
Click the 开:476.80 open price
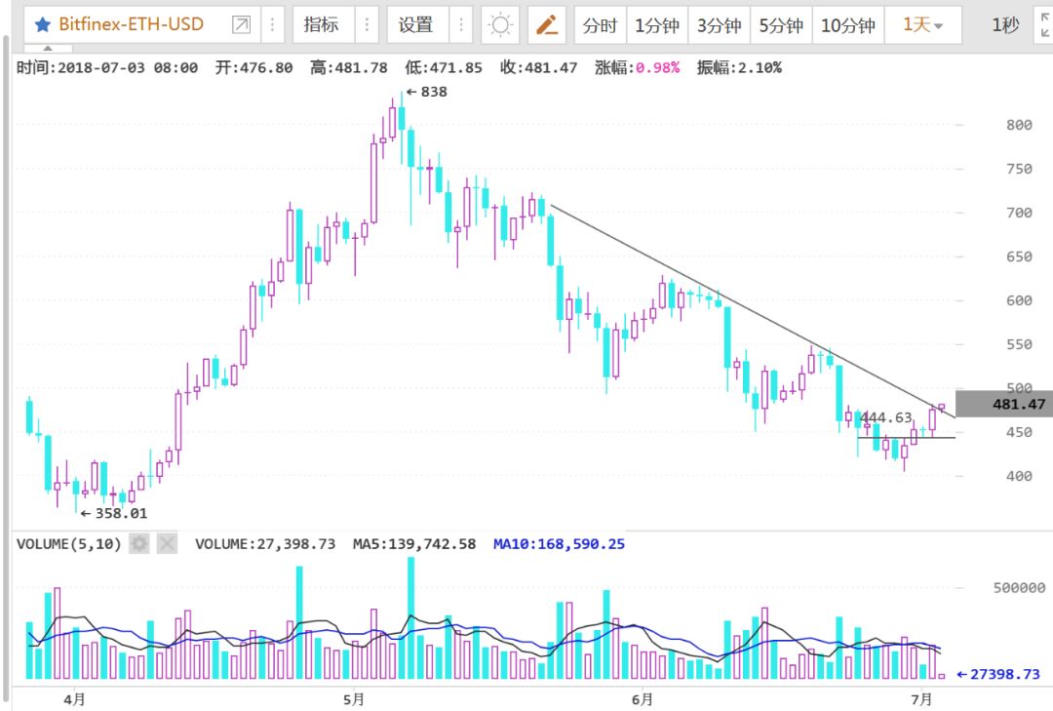[x=253, y=67]
